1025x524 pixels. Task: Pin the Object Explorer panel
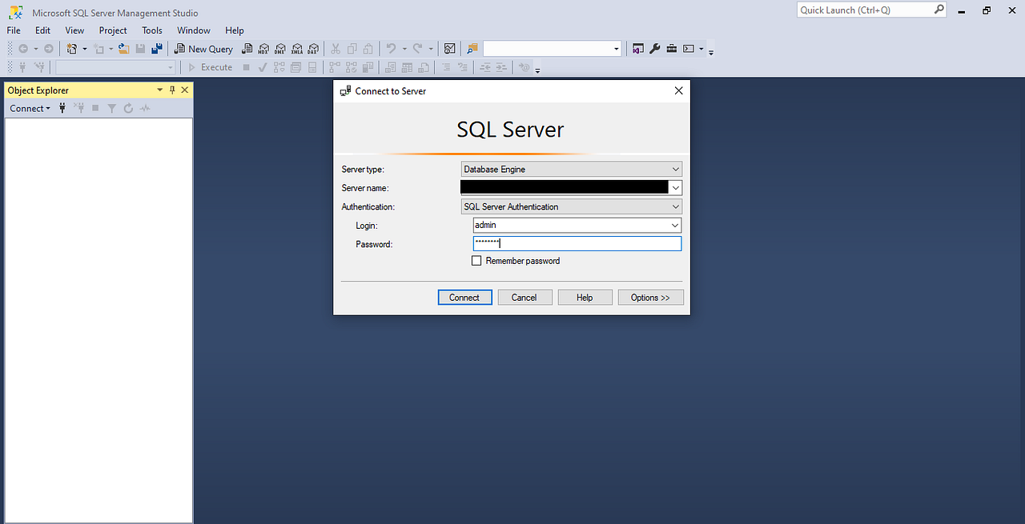click(171, 90)
